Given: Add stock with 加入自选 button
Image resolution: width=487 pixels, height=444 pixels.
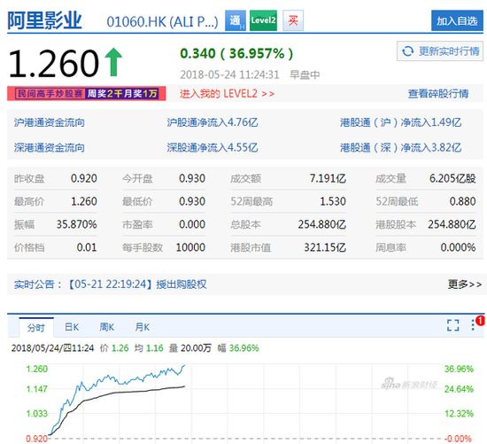Looking at the screenshot, I should click(457, 20).
